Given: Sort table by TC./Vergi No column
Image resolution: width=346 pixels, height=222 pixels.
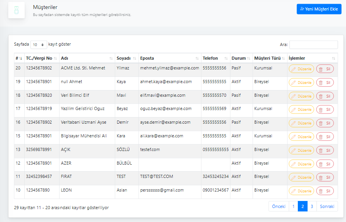Looking at the screenshot, I should point(42,58).
